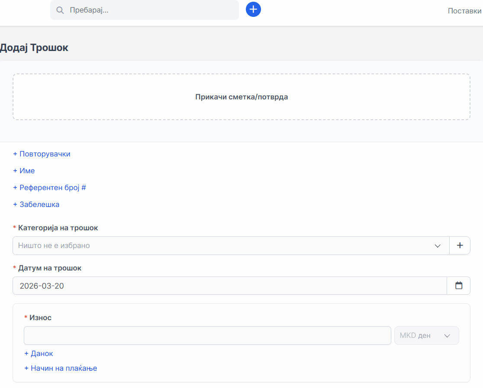
Task: Click the Износ field label
Action: click(40, 318)
